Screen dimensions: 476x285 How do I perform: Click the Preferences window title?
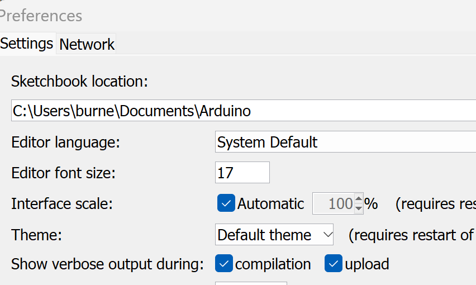pyautogui.click(x=41, y=16)
